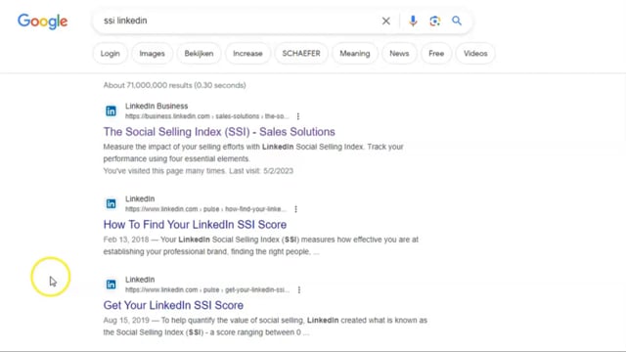Click 'Measure the impact of your selling efforts' snippet
626x352 pixels.
coord(253,153)
